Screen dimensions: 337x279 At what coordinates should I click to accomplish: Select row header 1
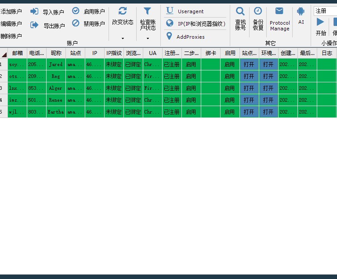click(4, 64)
